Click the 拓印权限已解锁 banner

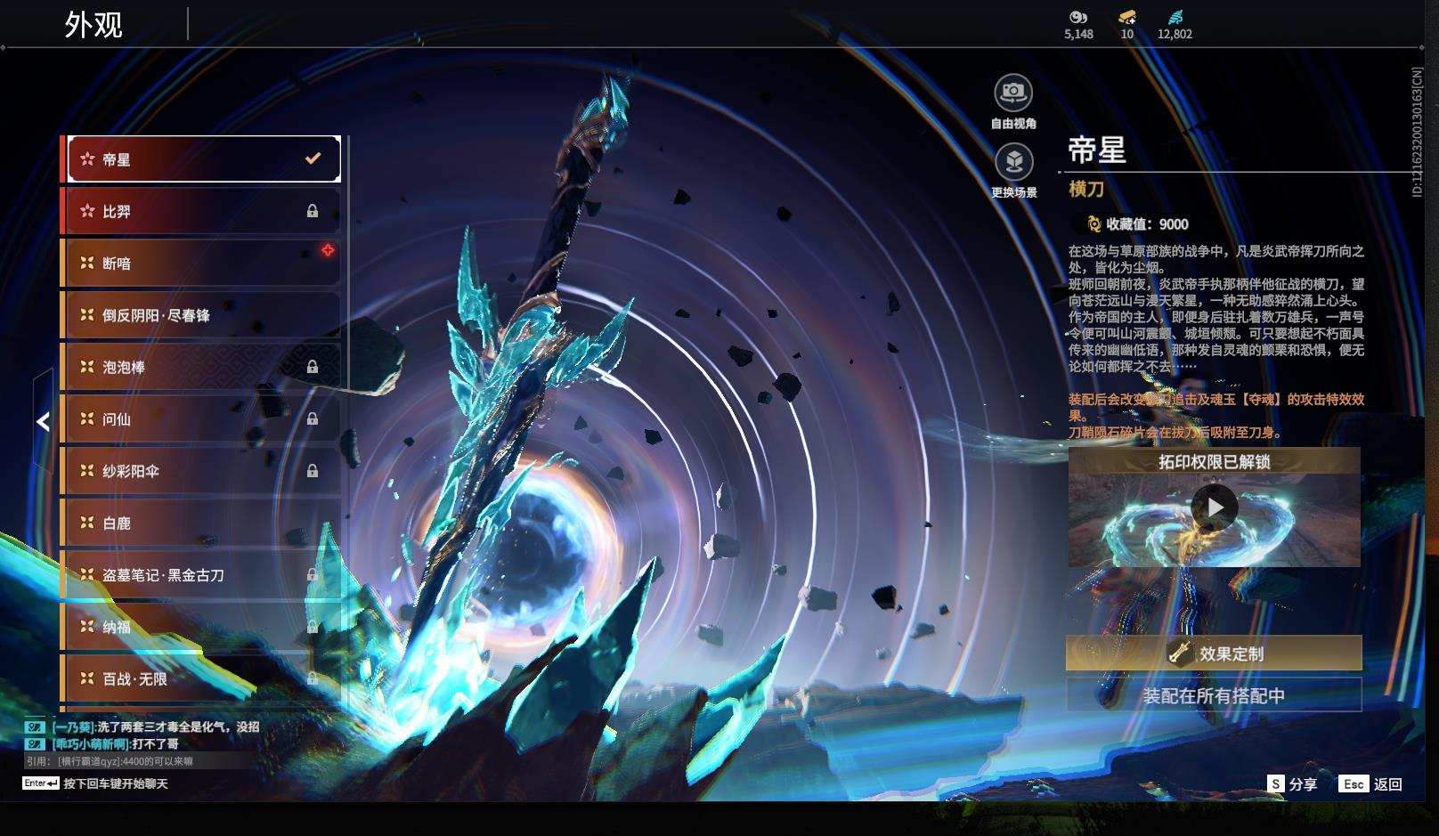[x=1214, y=461]
